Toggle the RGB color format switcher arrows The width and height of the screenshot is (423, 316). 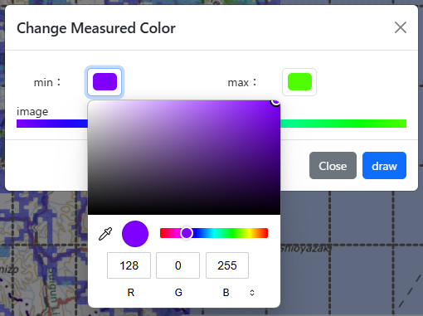[252, 293]
